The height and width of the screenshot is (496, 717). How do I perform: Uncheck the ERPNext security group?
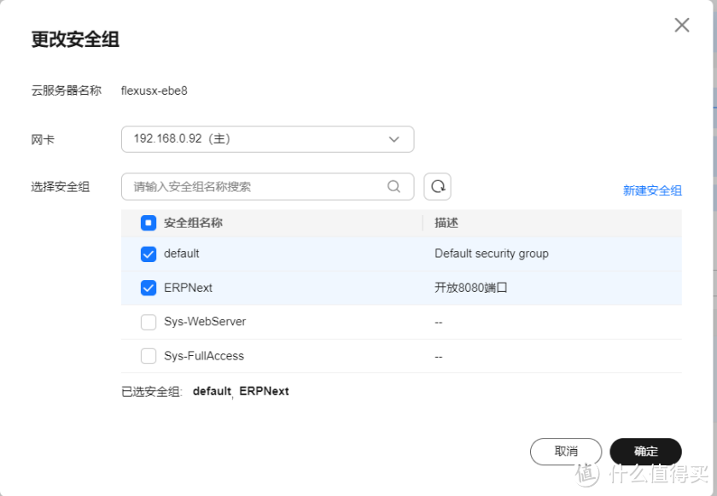(149, 288)
